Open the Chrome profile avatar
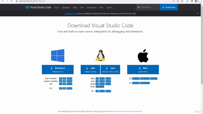This screenshot has height=114, width=203. click(196, 1)
